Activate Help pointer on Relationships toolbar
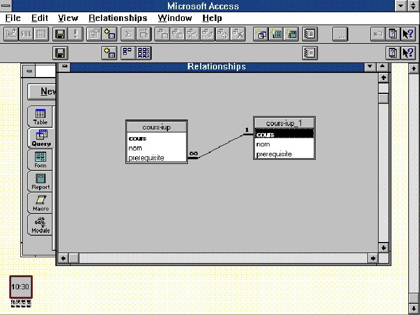The image size is (420, 315). pyautogui.click(x=408, y=53)
